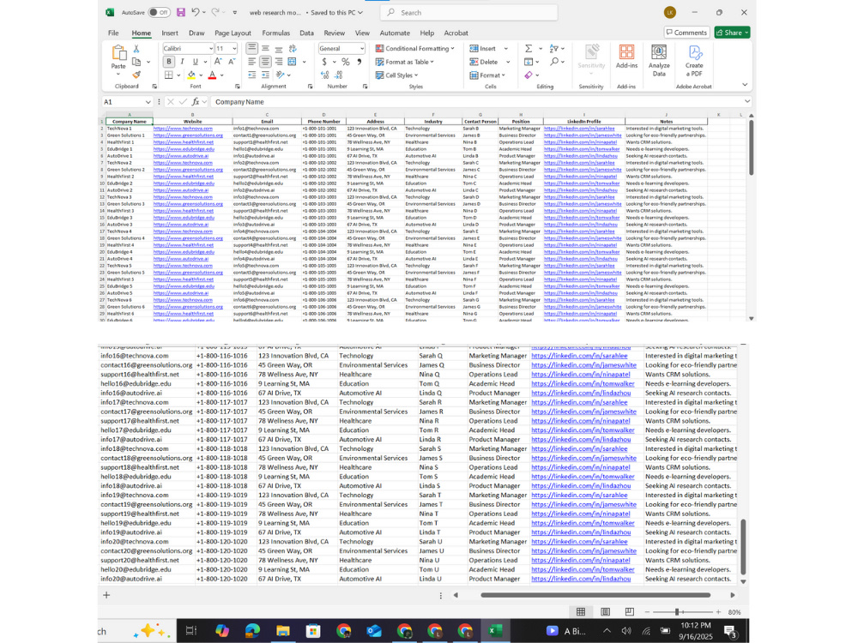
Task: Click the Insert Function fx icon
Action: [x=196, y=102]
